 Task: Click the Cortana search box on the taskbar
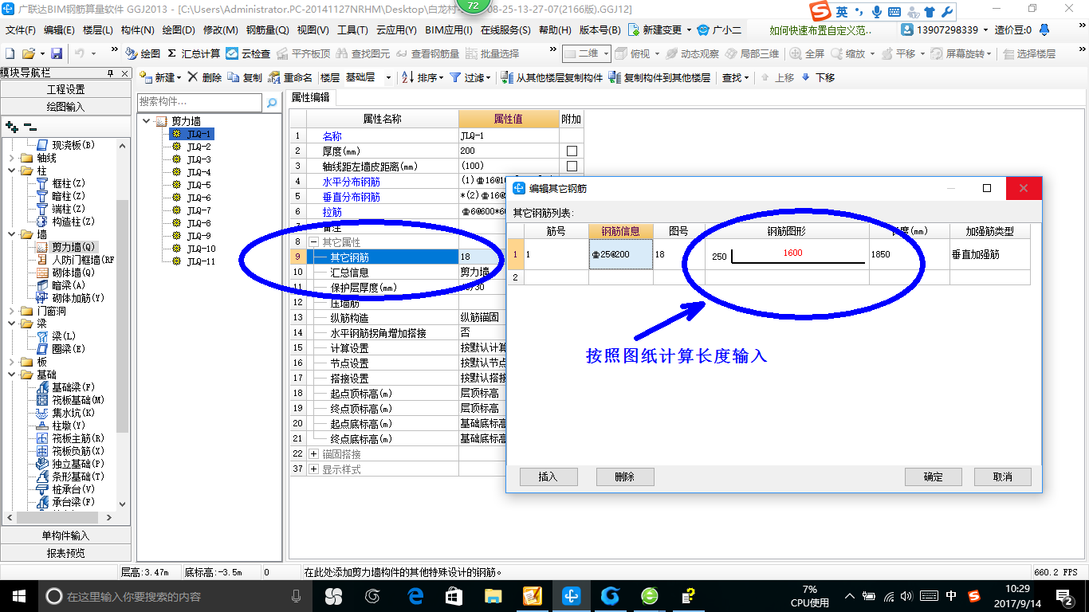point(175,595)
